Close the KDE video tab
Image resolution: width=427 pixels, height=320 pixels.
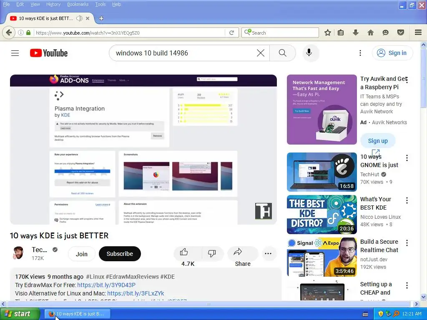tap(88, 18)
